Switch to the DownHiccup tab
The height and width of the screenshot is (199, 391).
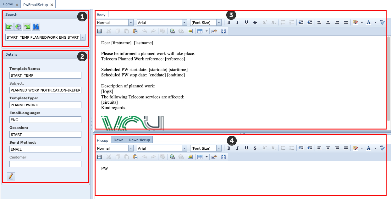point(140,140)
